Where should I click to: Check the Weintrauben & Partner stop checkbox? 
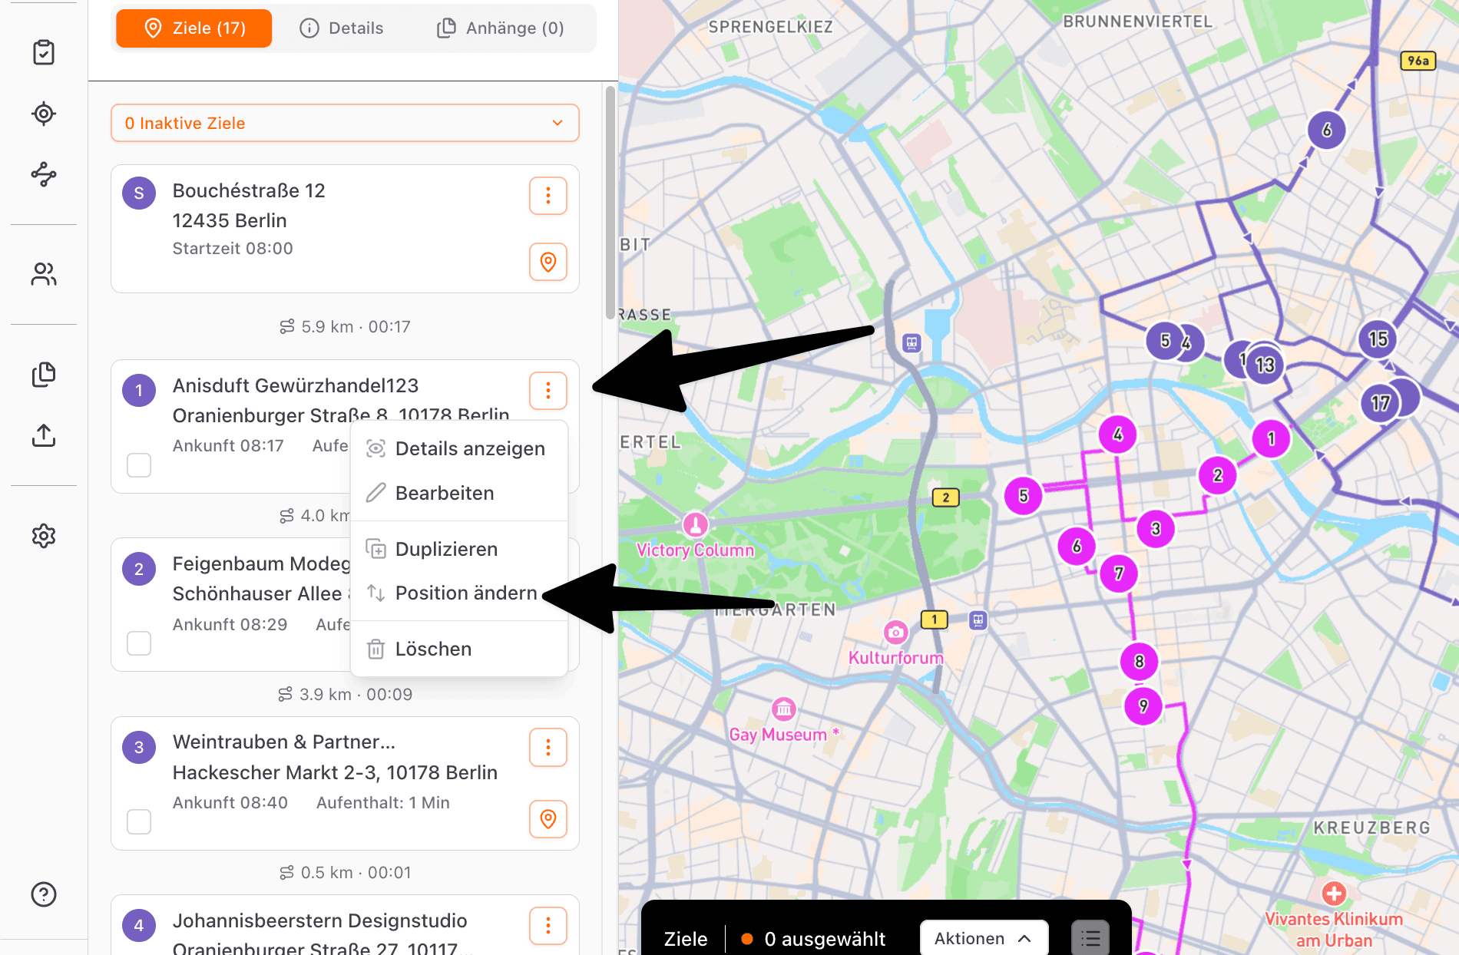(x=139, y=821)
